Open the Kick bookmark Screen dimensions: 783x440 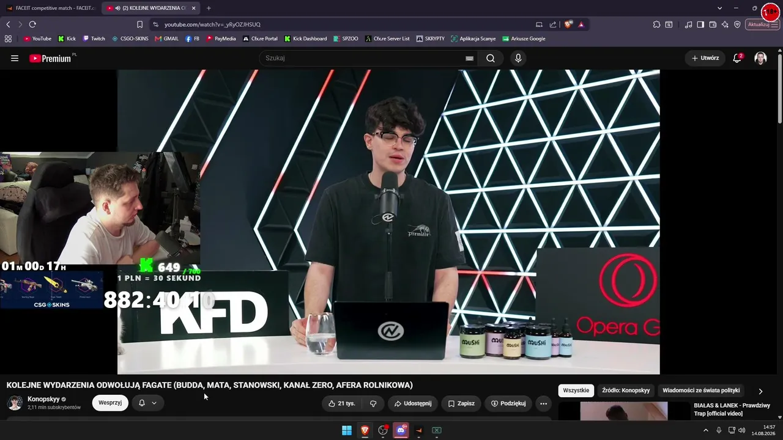[x=67, y=38]
